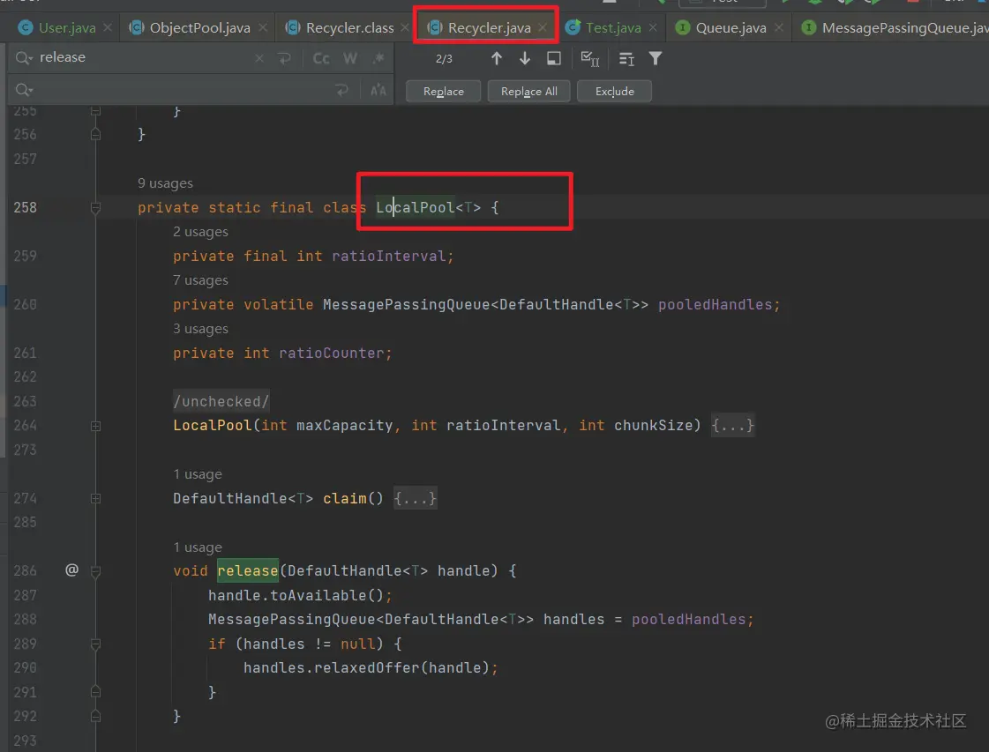Open search filter options
The height and width of the screenshot is (752, 989).
point(656,58)
